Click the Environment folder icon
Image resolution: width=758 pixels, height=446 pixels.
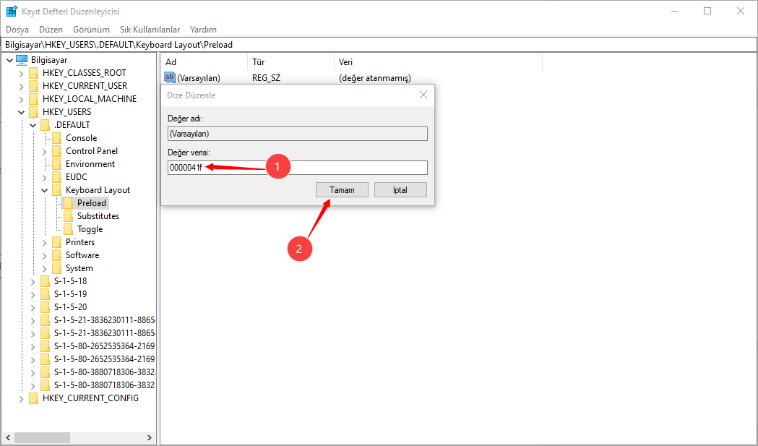click(x=56, y=165)
